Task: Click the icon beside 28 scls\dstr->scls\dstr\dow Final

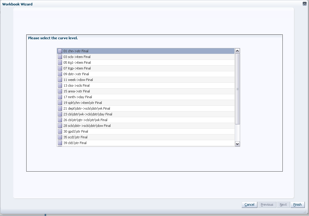Action: click(60, 125)
